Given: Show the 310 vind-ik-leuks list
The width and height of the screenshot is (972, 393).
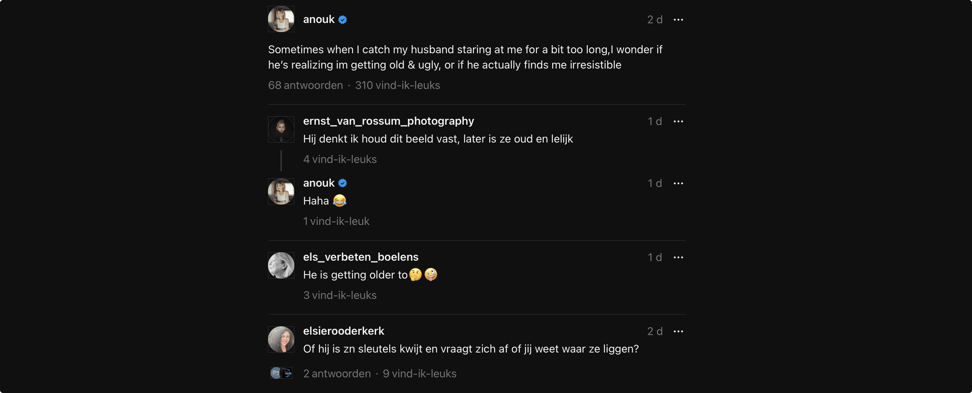Looking at the screenshot, I should 397,85.
